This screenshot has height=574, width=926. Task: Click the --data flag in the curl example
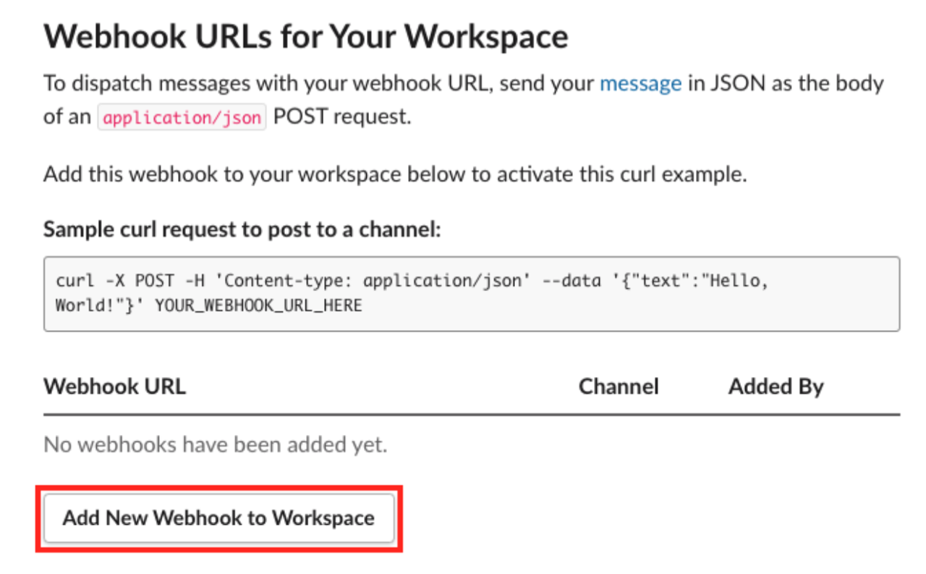click(x=572, y=280)
